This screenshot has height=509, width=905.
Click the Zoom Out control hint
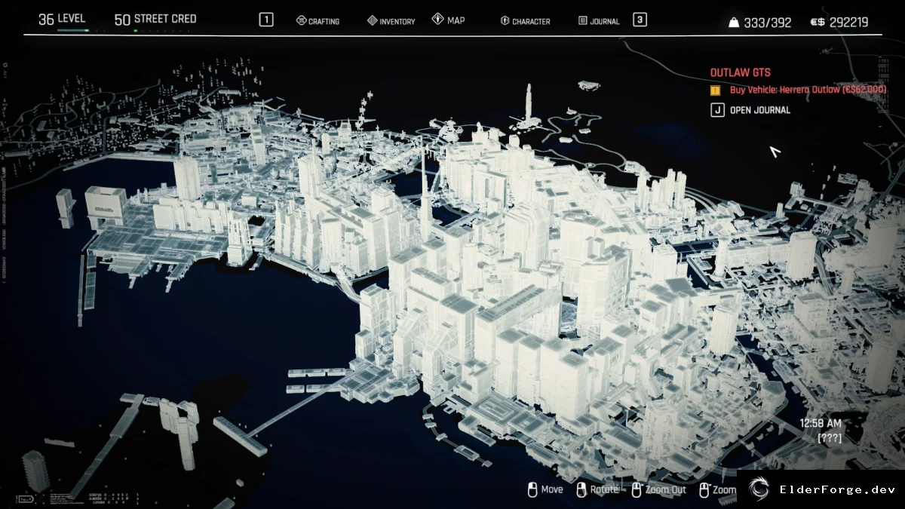658,490
